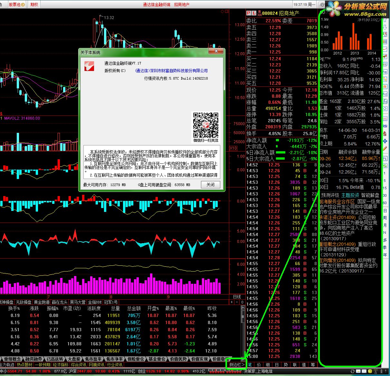Screen dimensions: 390x376
Task: Click the message note icon in status bar
Action: tap(358, 371)
